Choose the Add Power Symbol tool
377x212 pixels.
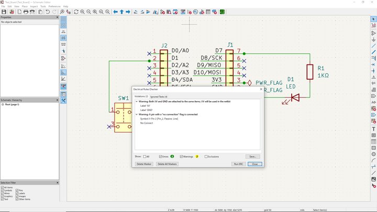[x=373, y=39]
